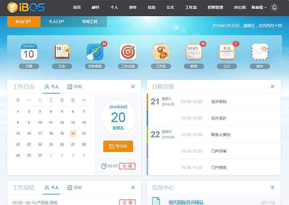
Task: Open the 16:30-17:00 门户修改 schedule entry
Action: click(229, 167)
